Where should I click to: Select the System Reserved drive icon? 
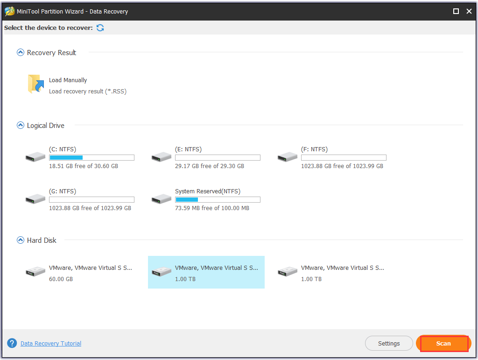[162, 199]
